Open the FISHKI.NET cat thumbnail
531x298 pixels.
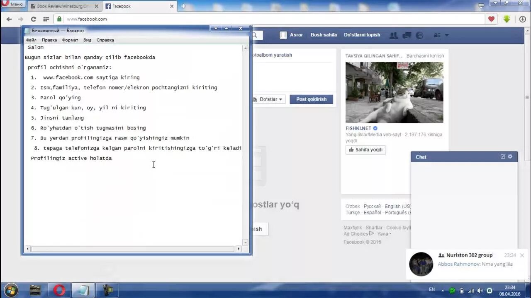pos(394,92)
